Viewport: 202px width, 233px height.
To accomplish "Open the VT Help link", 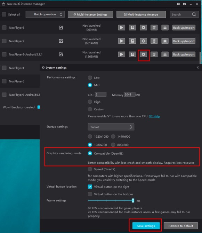I will coord(154,116).
